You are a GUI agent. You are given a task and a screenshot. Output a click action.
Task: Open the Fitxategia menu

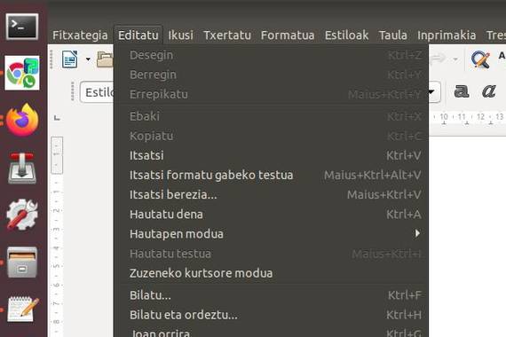80,35
